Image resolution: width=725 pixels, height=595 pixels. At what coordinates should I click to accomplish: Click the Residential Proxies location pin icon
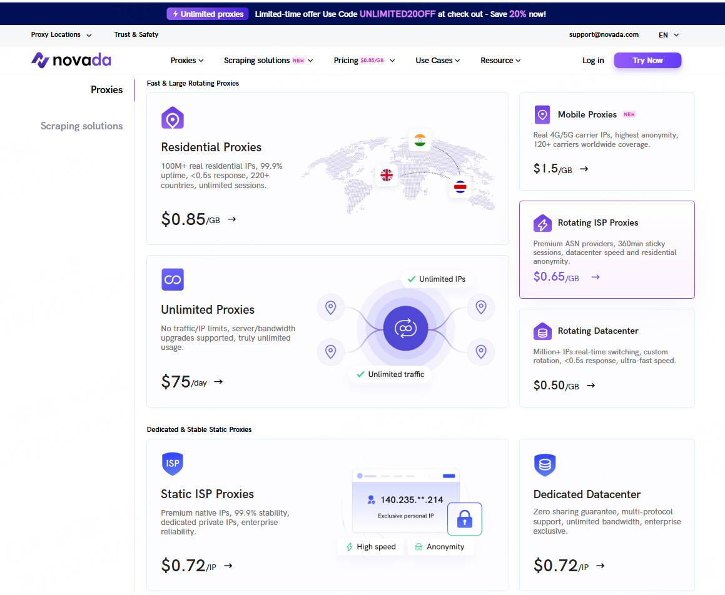pyautogui.click(x=173, y=118)
